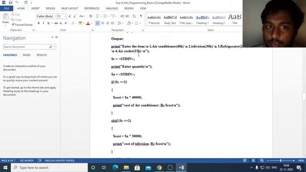Align text left
The width and height of the screenshot is (306, 172).
tap(98, 23)
